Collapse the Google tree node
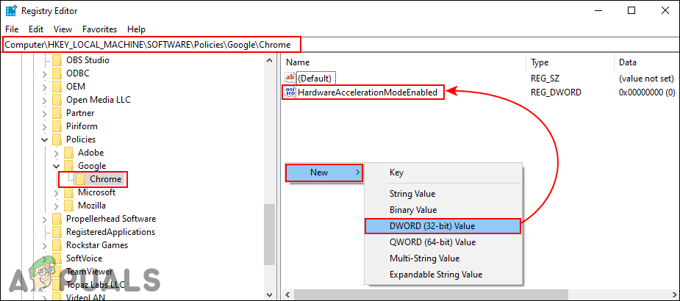Image resolution: width=680 pixels, height=301 pixels. 57,166
